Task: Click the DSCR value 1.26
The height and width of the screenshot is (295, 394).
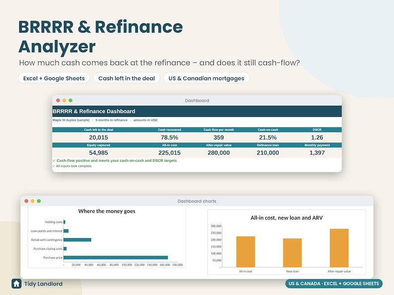Action: [317, 137]
